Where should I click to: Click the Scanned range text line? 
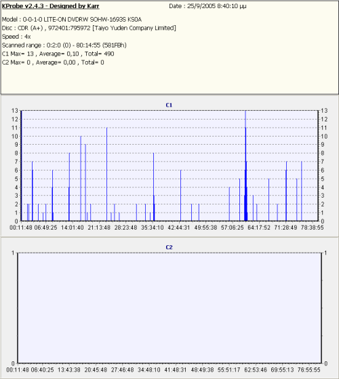pyautogui.click(x=64, y=46)
